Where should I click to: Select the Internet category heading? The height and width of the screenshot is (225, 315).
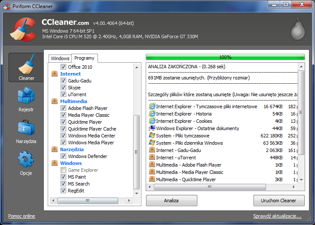[70, 74]
